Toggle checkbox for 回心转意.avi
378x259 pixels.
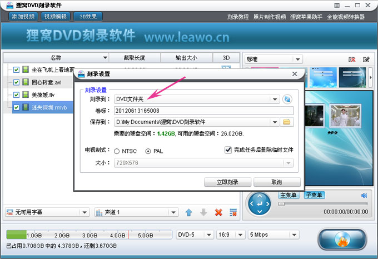[x=16, y=82]
